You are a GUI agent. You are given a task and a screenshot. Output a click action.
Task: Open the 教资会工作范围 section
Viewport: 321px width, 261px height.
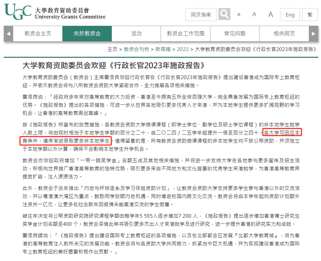[x=185, y=33]
